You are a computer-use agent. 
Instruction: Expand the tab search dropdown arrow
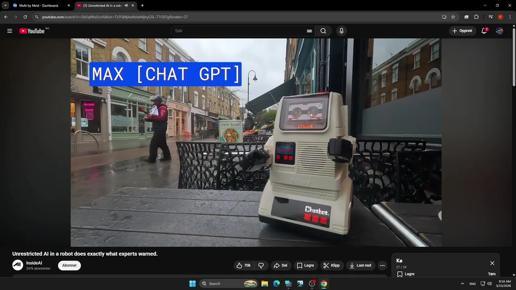tap(5, 6)
